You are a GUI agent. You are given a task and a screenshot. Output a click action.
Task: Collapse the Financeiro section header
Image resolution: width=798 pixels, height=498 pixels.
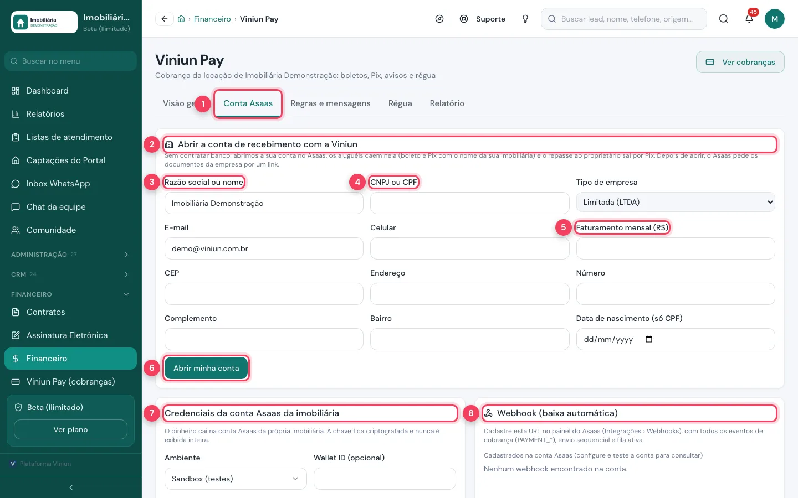click(70, 294)
